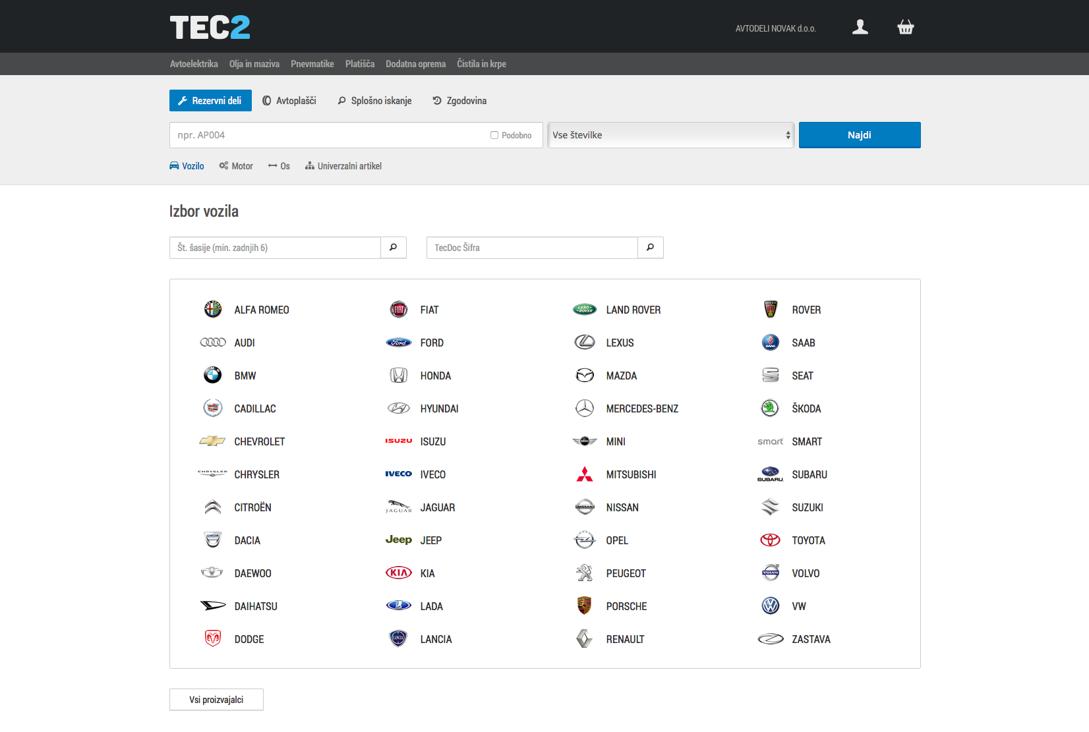Select CITROËN manufacturer link
Image resolution: width=1089 pixels, height=732 pixels.
253,507
